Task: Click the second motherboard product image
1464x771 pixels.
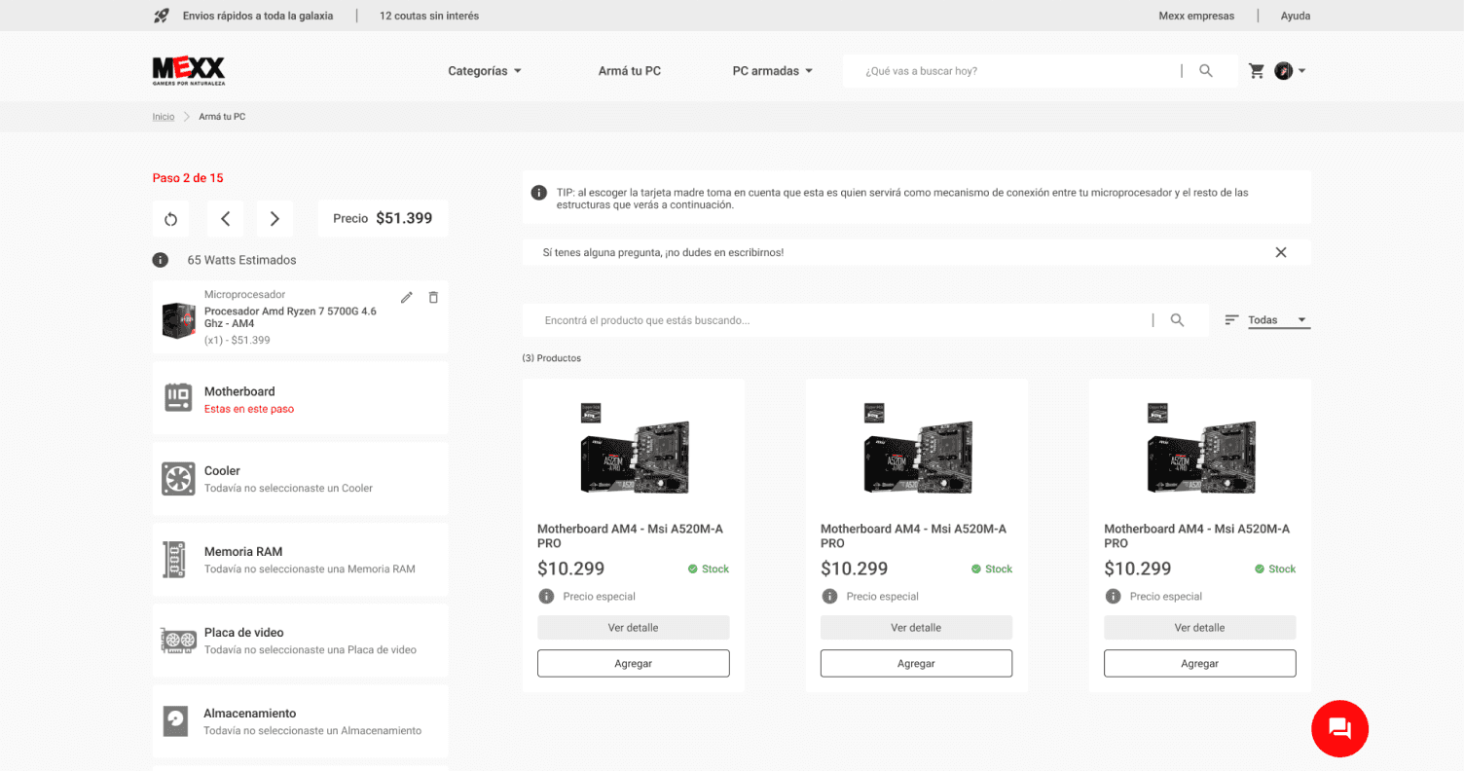Action: point(917,447)
